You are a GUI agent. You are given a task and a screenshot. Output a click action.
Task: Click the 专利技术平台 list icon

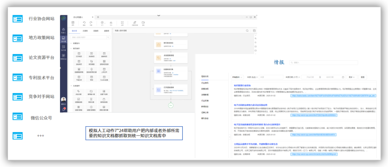point(18,78)
